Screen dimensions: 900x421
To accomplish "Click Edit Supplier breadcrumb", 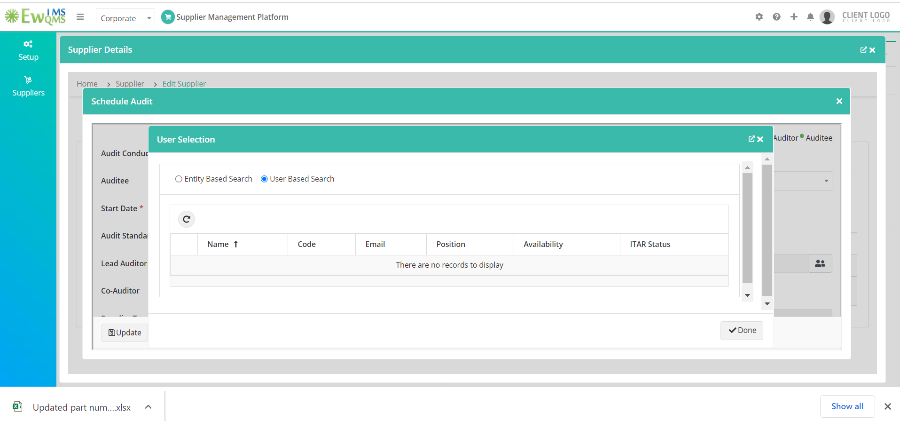I will [x=184, y=84].
